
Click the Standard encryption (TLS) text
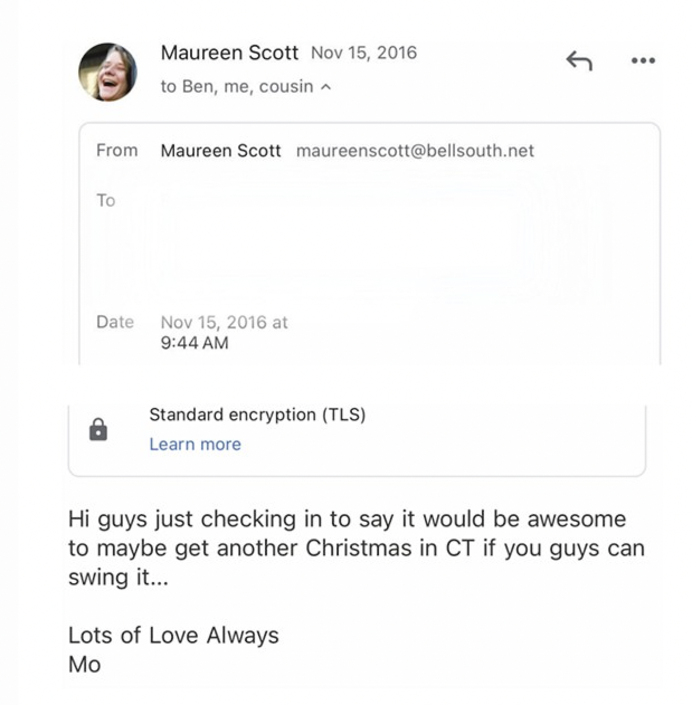257,414
